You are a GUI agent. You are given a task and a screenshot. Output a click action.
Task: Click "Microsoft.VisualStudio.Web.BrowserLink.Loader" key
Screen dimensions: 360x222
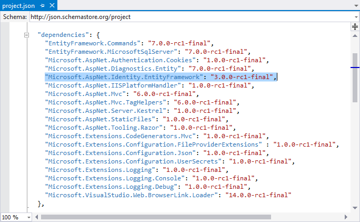click(132, 195)
